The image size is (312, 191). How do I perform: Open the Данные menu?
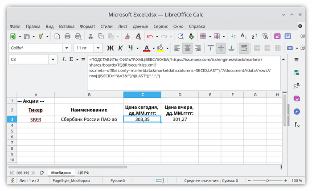tap(140, 26)
